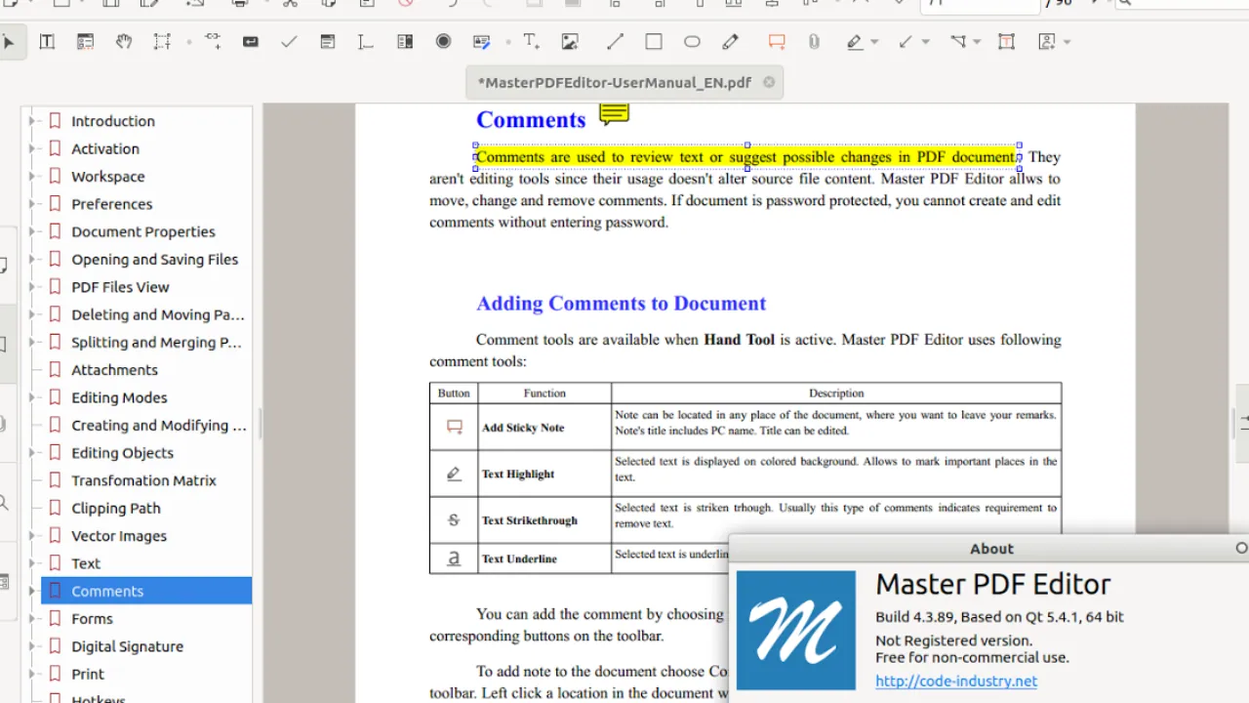Open the Deleting and Moving Pages bookmark
The image size is (1249, 703).
tap(158, 314)
